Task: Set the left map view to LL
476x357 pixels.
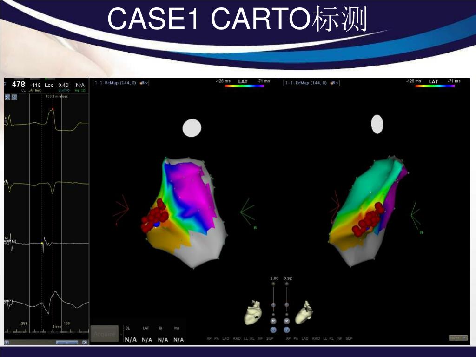Action: (x=246, y=338)
